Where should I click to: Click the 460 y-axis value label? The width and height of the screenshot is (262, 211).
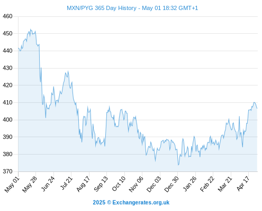coord(7,16)
